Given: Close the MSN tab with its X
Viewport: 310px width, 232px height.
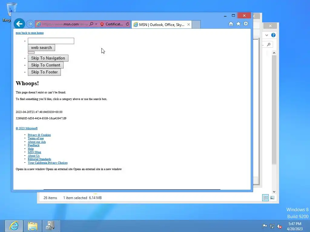Looking at the screenshot, I should (x=189, y=24).
